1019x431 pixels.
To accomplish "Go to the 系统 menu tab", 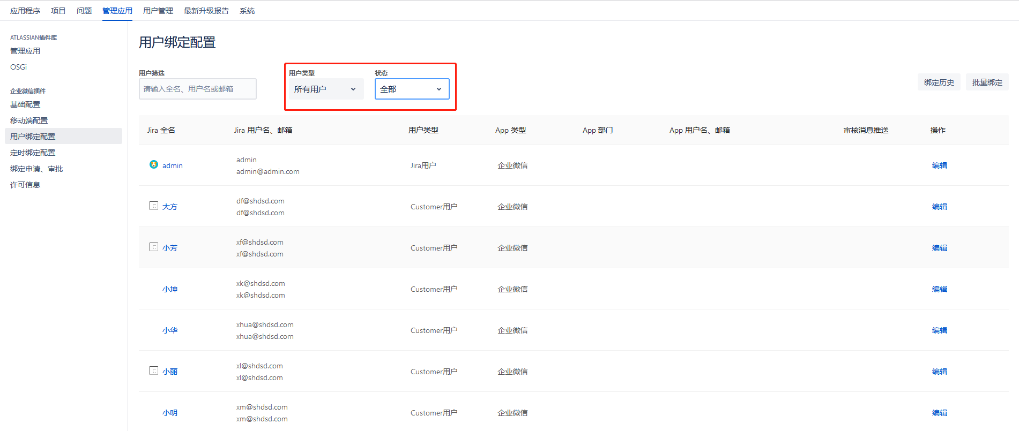I will pyautogui.click(x=247, y=11).
